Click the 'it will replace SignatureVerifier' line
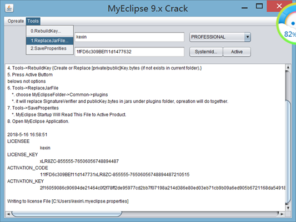 [x=120, y=102]
